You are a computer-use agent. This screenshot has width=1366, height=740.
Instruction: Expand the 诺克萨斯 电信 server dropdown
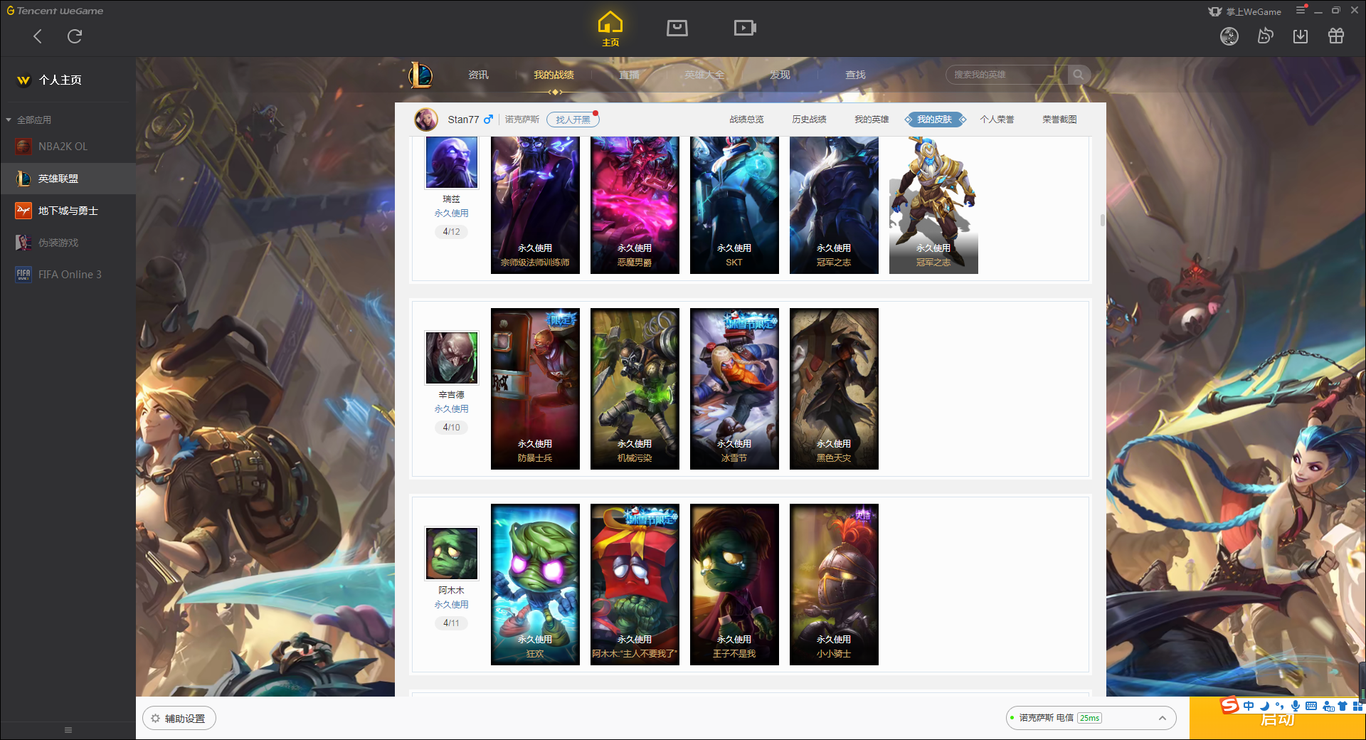1091,718
